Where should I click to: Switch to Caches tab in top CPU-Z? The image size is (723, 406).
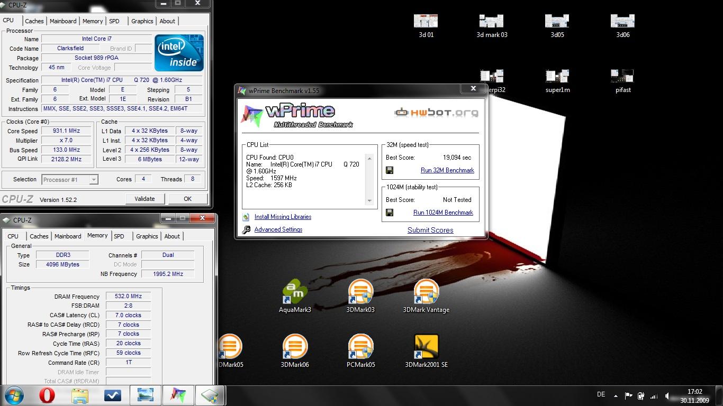34,21
